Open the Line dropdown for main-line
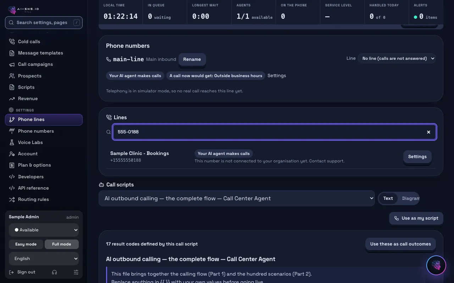 (397, 58)
